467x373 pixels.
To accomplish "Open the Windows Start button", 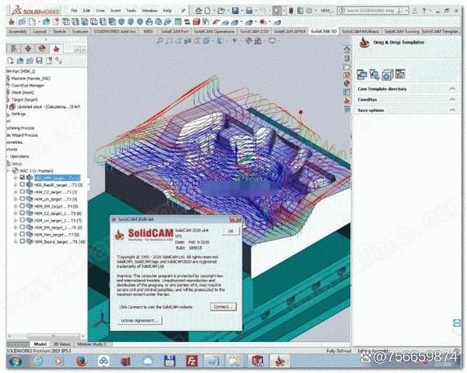I will pyautogui.click(x=15, y=362).
